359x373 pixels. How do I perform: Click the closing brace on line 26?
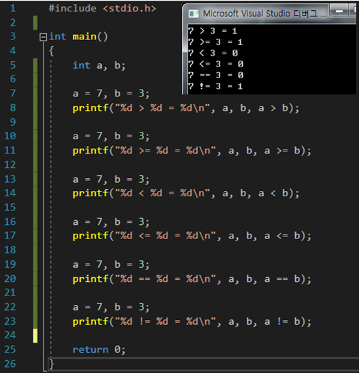tap(52, 364)
